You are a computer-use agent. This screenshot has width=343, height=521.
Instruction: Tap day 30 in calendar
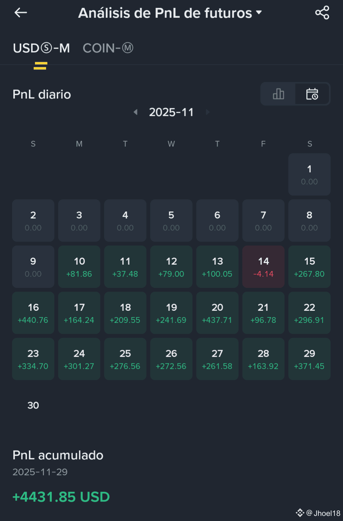coord(33,405)
